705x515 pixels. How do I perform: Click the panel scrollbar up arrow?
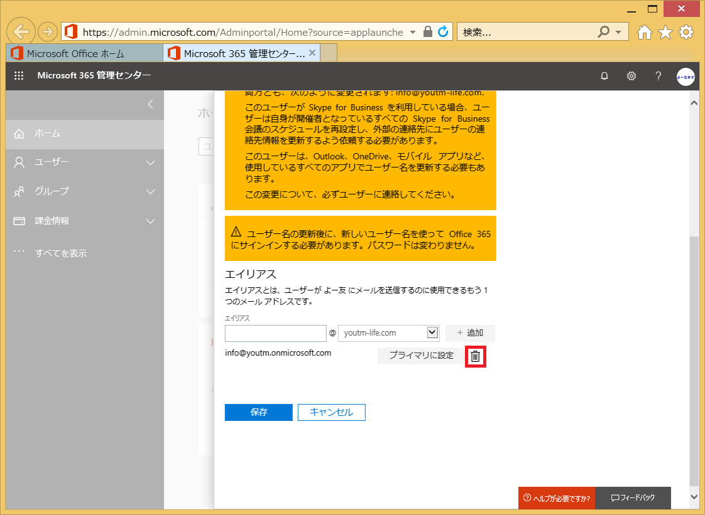coord(694,104)
